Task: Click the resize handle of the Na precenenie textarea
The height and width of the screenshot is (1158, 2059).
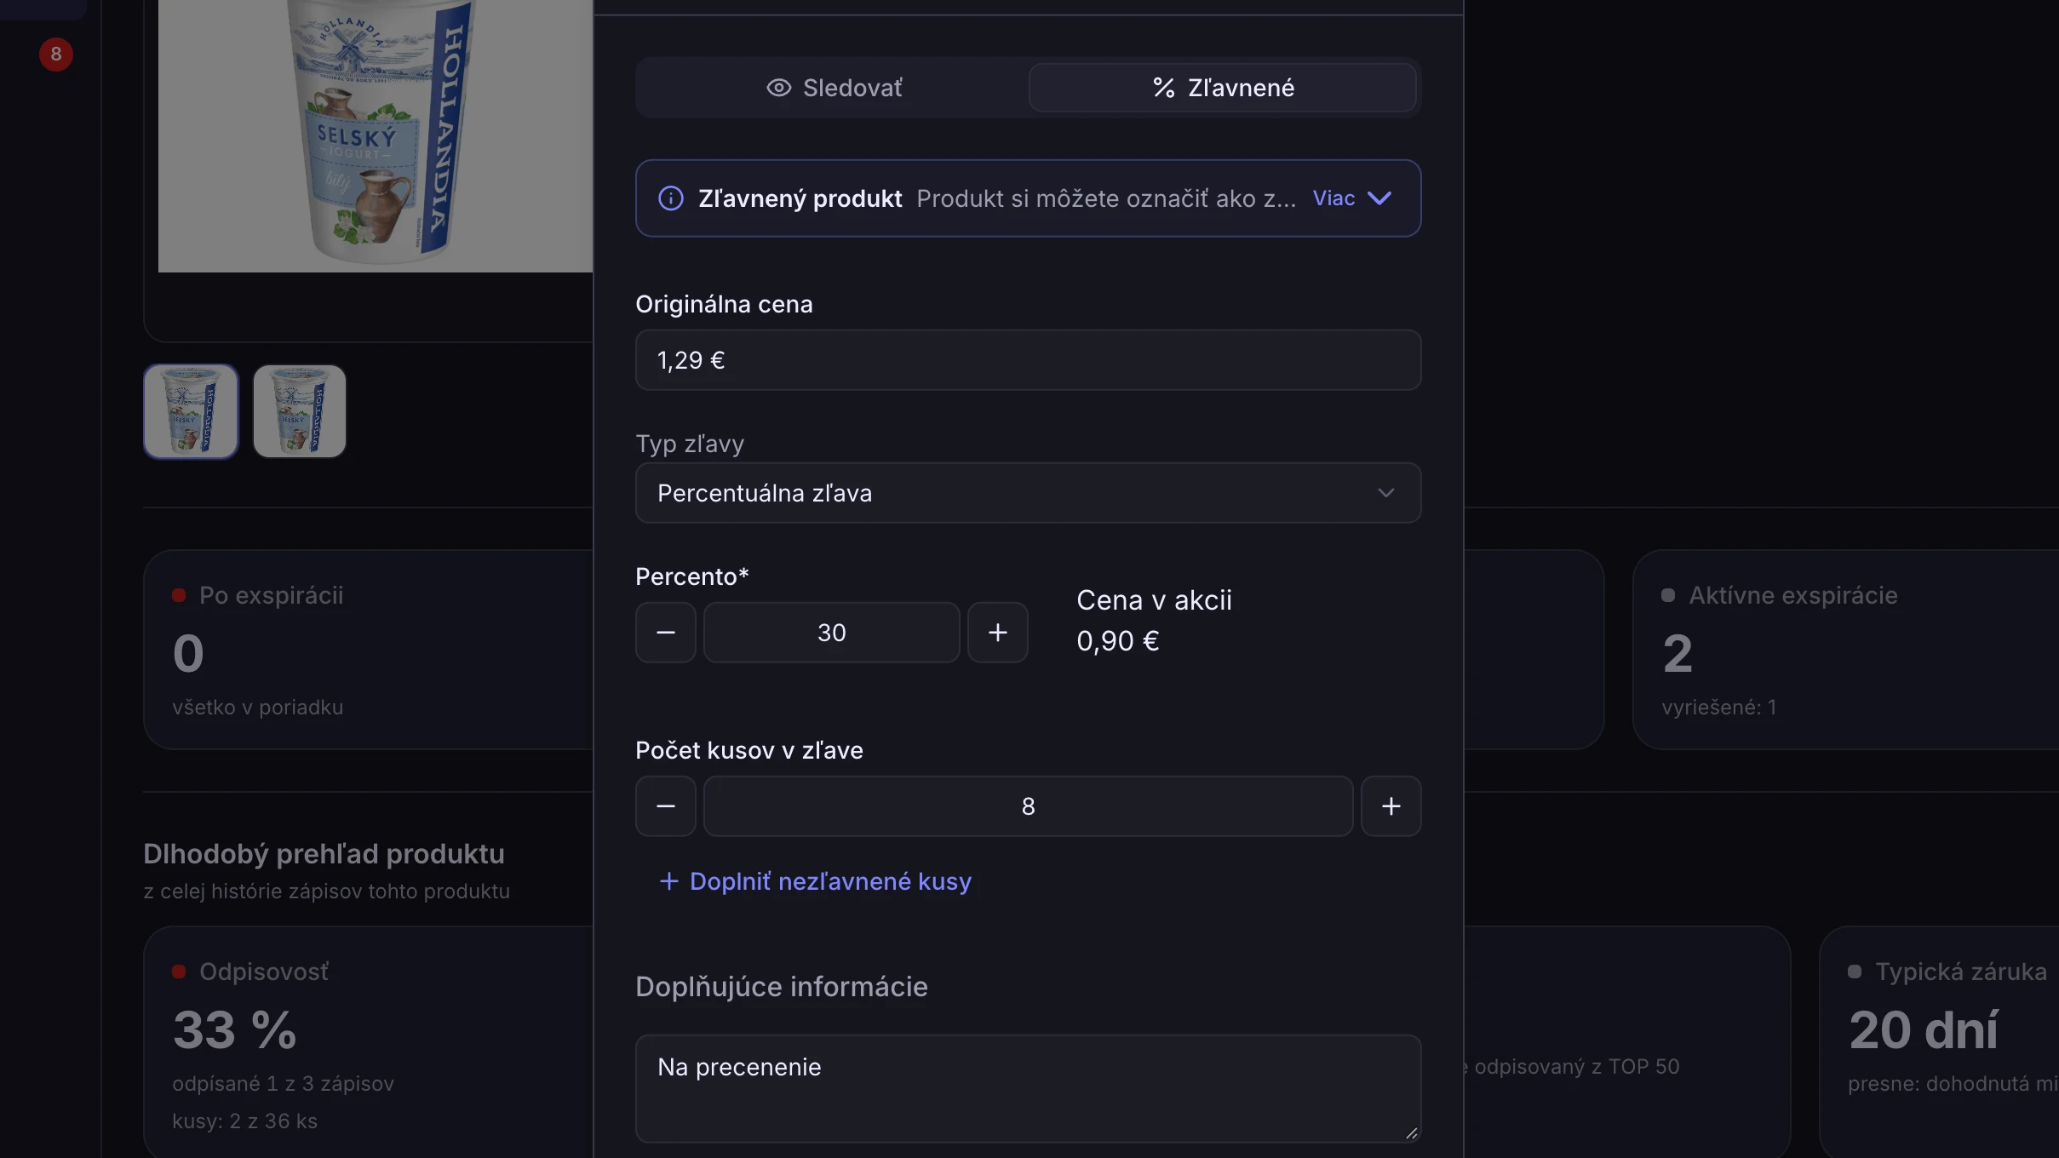Action: 1411,1132
